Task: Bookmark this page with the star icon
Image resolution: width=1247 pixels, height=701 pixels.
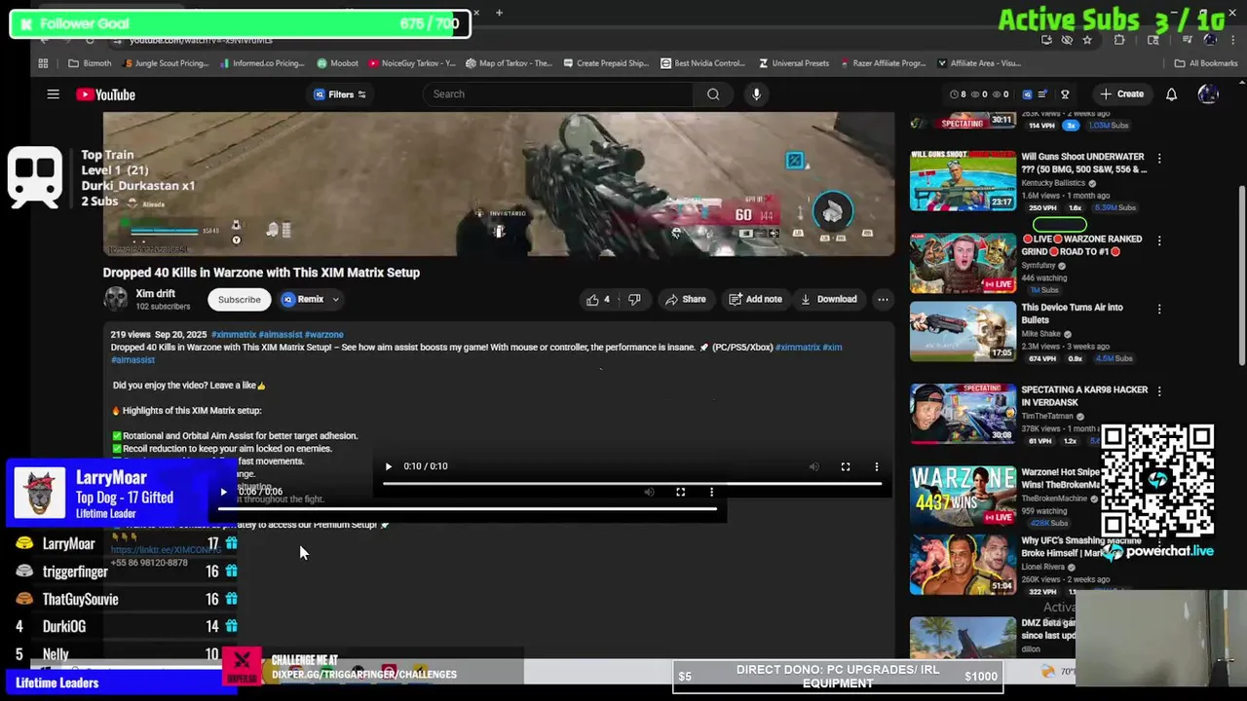Action: click(x=1087, y=40)
